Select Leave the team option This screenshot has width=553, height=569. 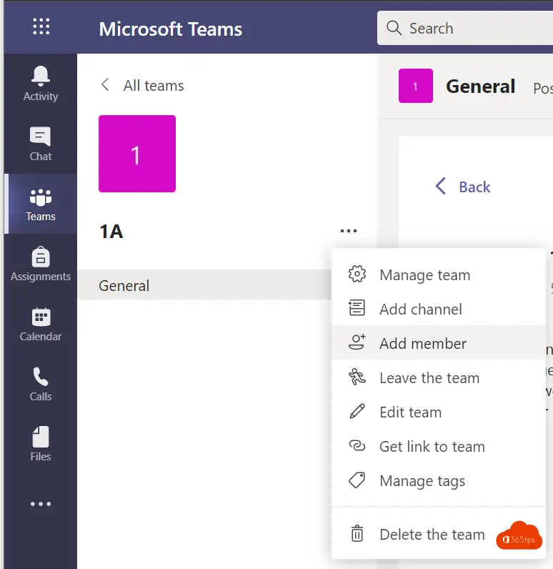tap(439, 377)
